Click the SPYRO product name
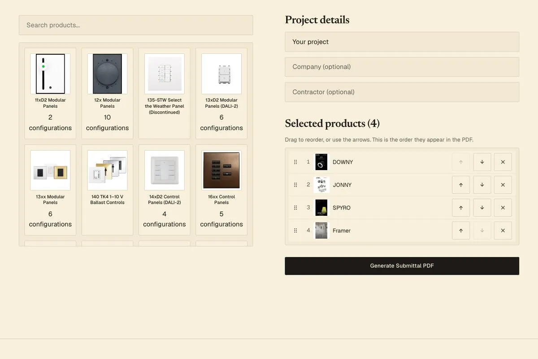 342,208
